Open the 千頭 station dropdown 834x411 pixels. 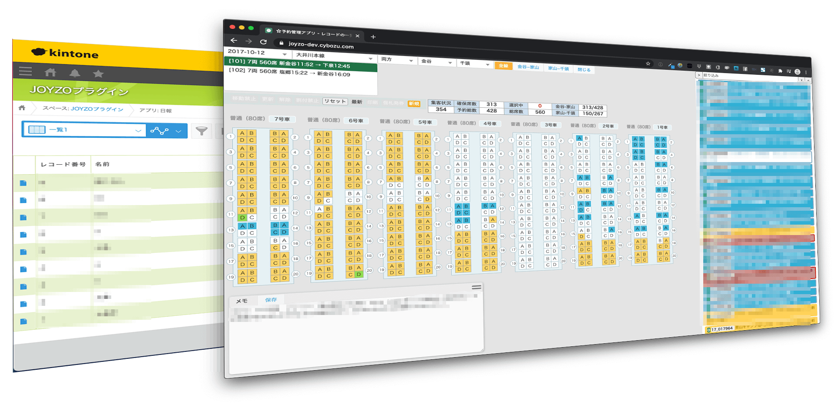click(x=475, y=64)
